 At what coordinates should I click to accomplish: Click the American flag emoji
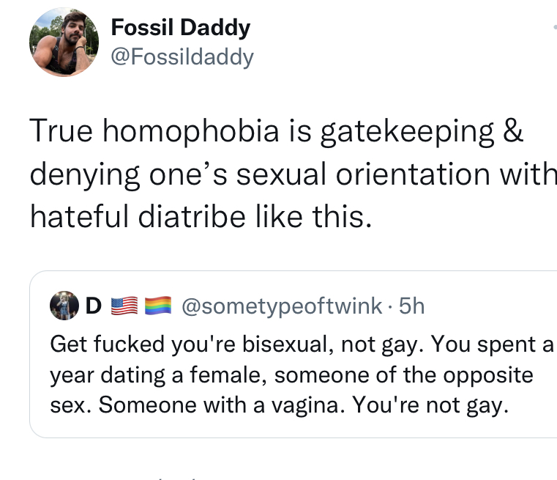(124, 306)
